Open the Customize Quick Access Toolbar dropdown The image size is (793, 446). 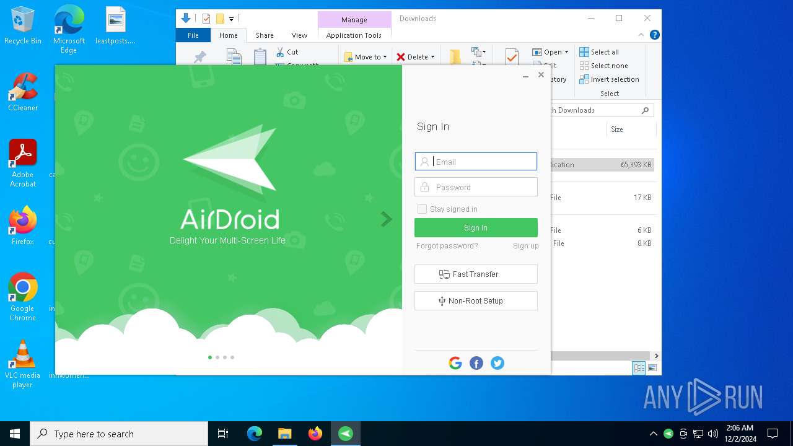click(x=231, y=19)
